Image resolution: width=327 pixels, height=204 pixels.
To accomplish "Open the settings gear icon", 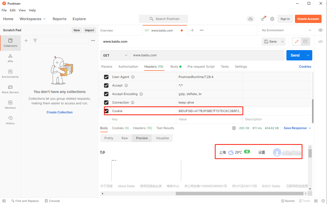I will (x=272, y=19).
